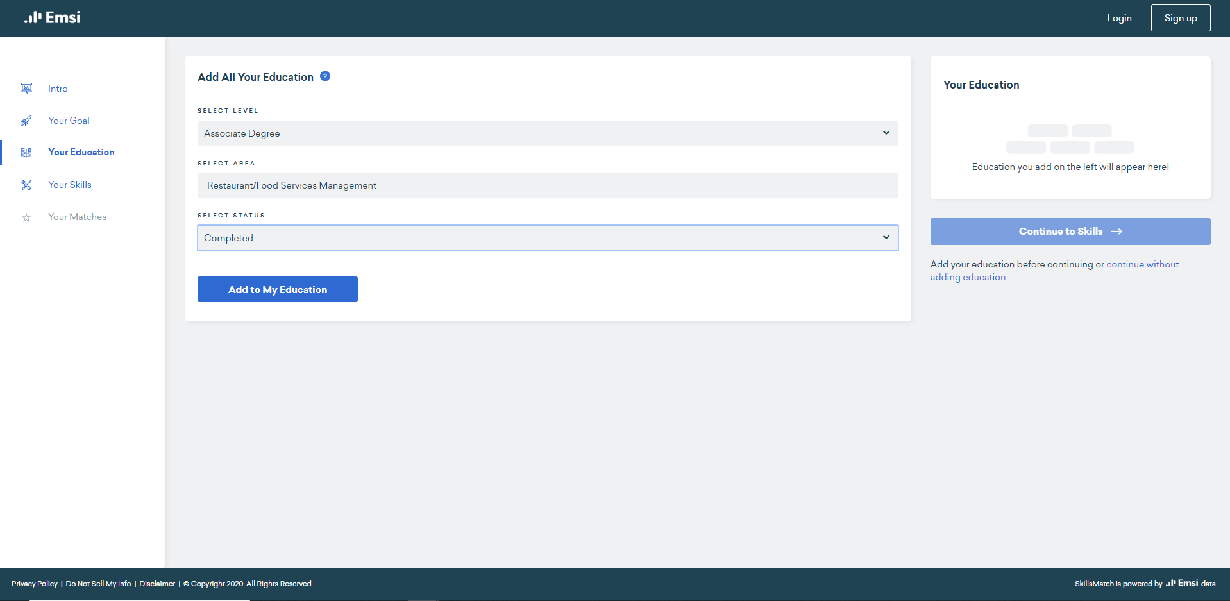Image resolution: width=1230 pixels, height=601 pixels.
Task: Click the star icon beside Your Matches
Action: (26, 217)
